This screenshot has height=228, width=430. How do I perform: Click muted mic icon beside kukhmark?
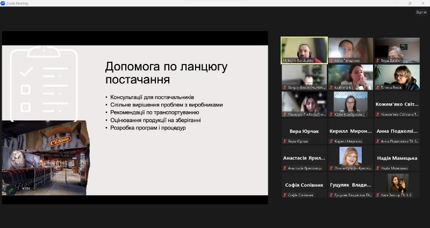coord(331,88)
